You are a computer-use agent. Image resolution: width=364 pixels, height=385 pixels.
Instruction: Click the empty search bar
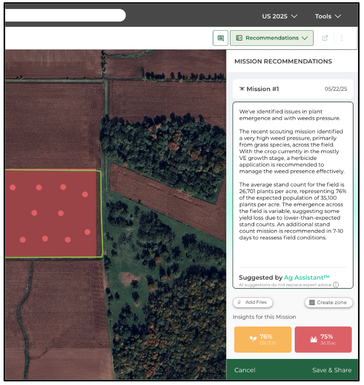(x=65, y=15)
